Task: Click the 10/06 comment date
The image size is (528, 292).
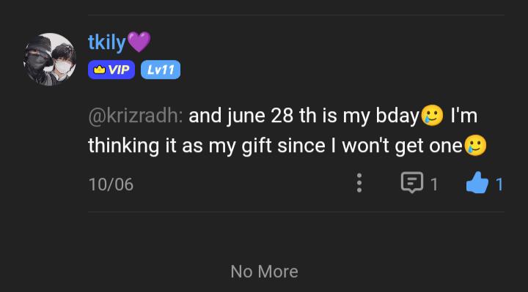Action: (x=111, y=184)
